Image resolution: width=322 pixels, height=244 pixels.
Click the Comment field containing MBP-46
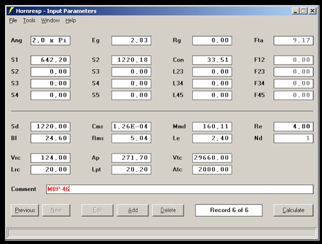tap(180, 189)
